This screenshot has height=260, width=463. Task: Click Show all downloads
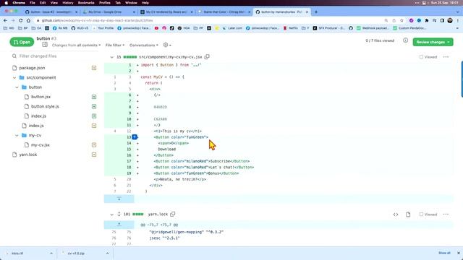coord(444,253)
